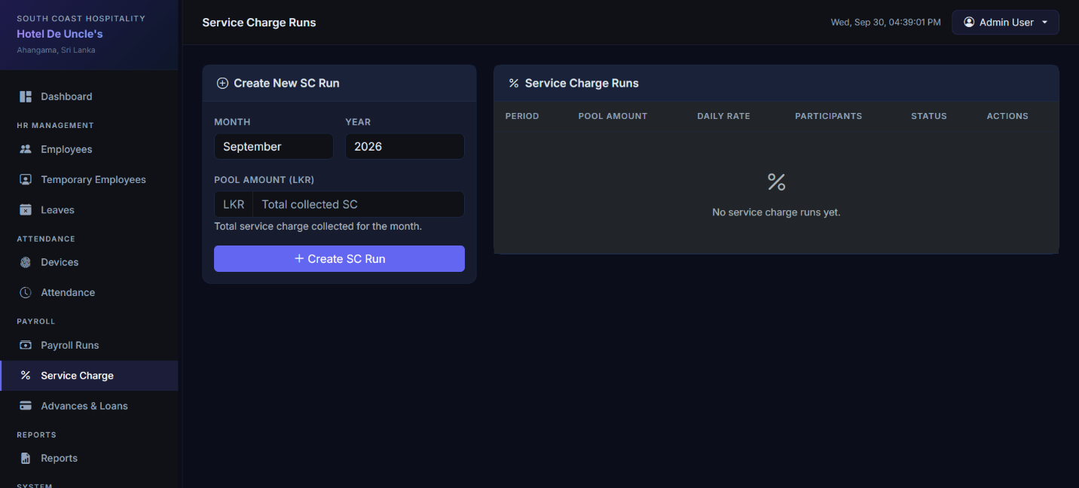Select Service Charge in sidebar

pyautogui.click(x=90, y=375)
